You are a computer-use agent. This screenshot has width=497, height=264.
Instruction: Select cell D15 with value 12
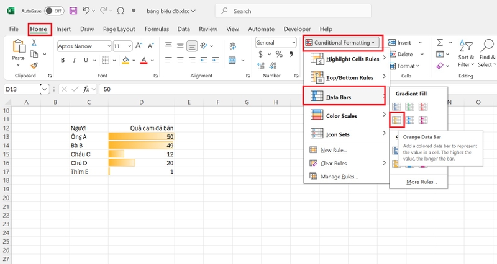(142, 154)
